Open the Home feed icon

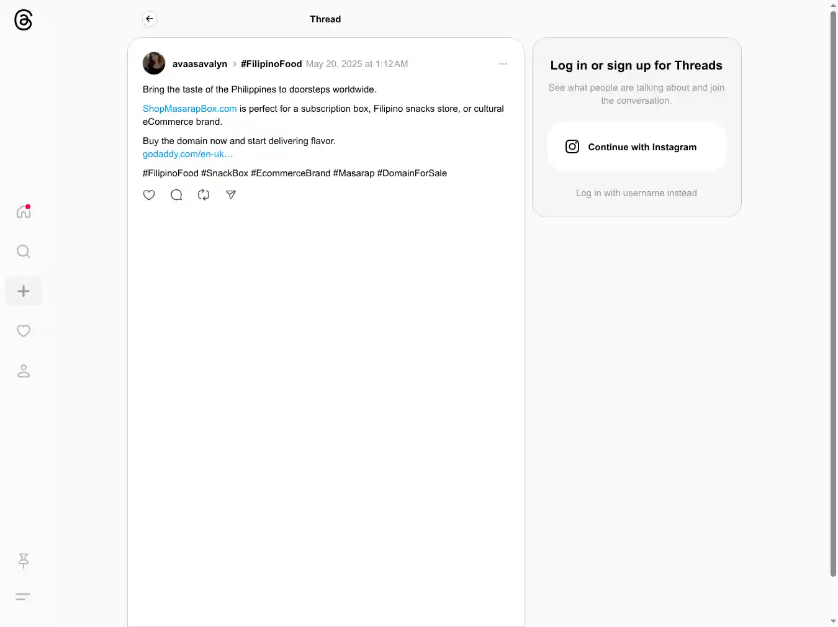click(24, 212)
